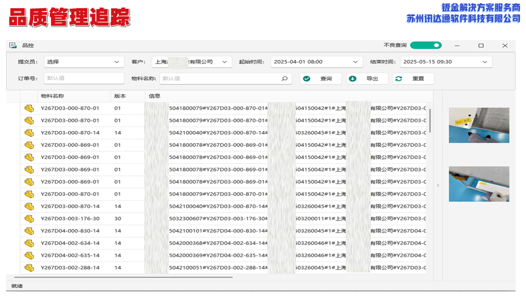Click the 品控 app icon in title bar
This screenshot has width=526, height=296.
13,45
